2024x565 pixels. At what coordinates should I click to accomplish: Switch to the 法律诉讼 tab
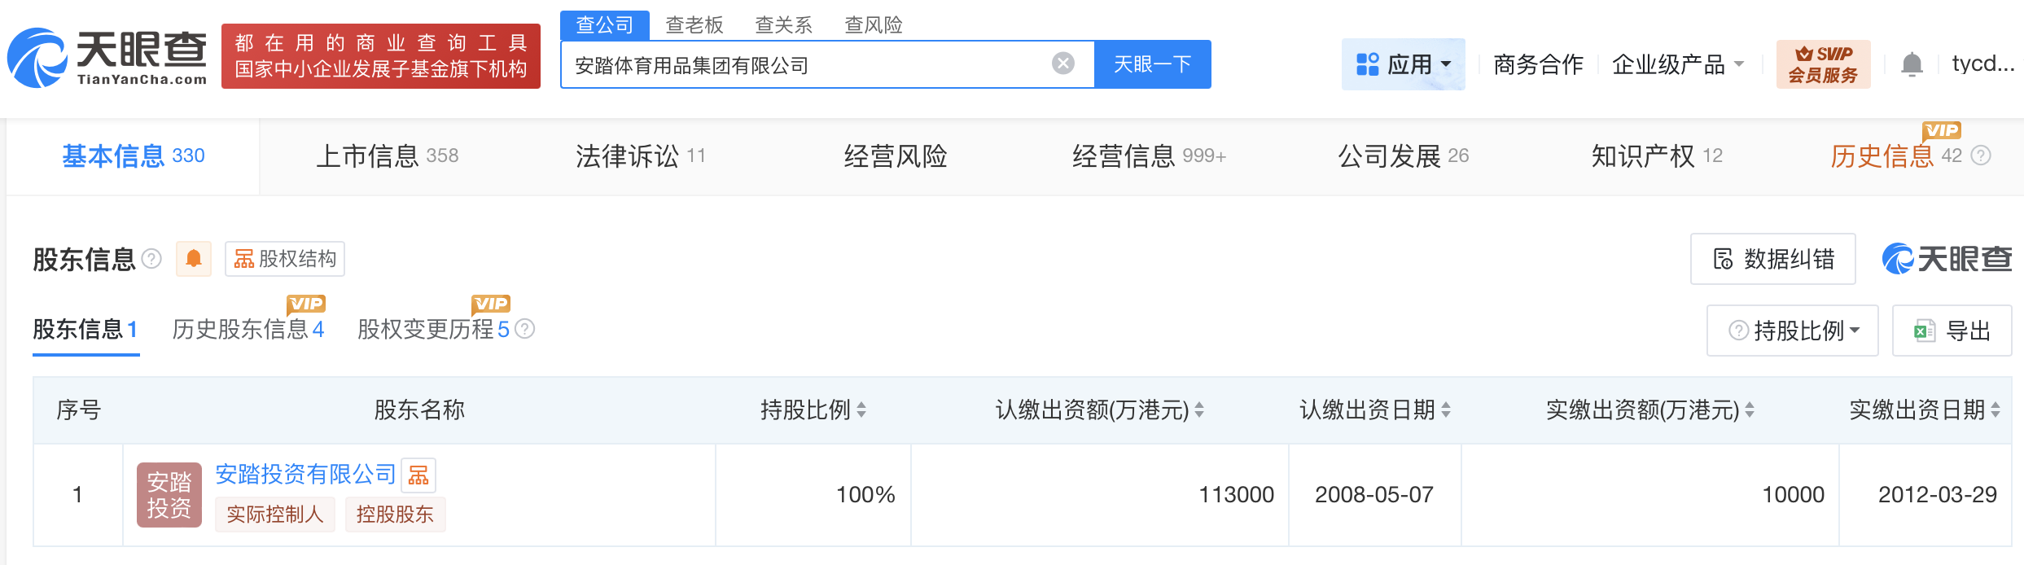pos(640,155)
